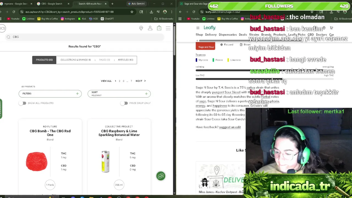Open a new tab with the plus button
Screen dimensions: 352x198
click(112, 4)
